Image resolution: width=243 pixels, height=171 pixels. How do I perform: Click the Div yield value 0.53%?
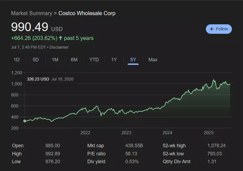coord(132,162)
